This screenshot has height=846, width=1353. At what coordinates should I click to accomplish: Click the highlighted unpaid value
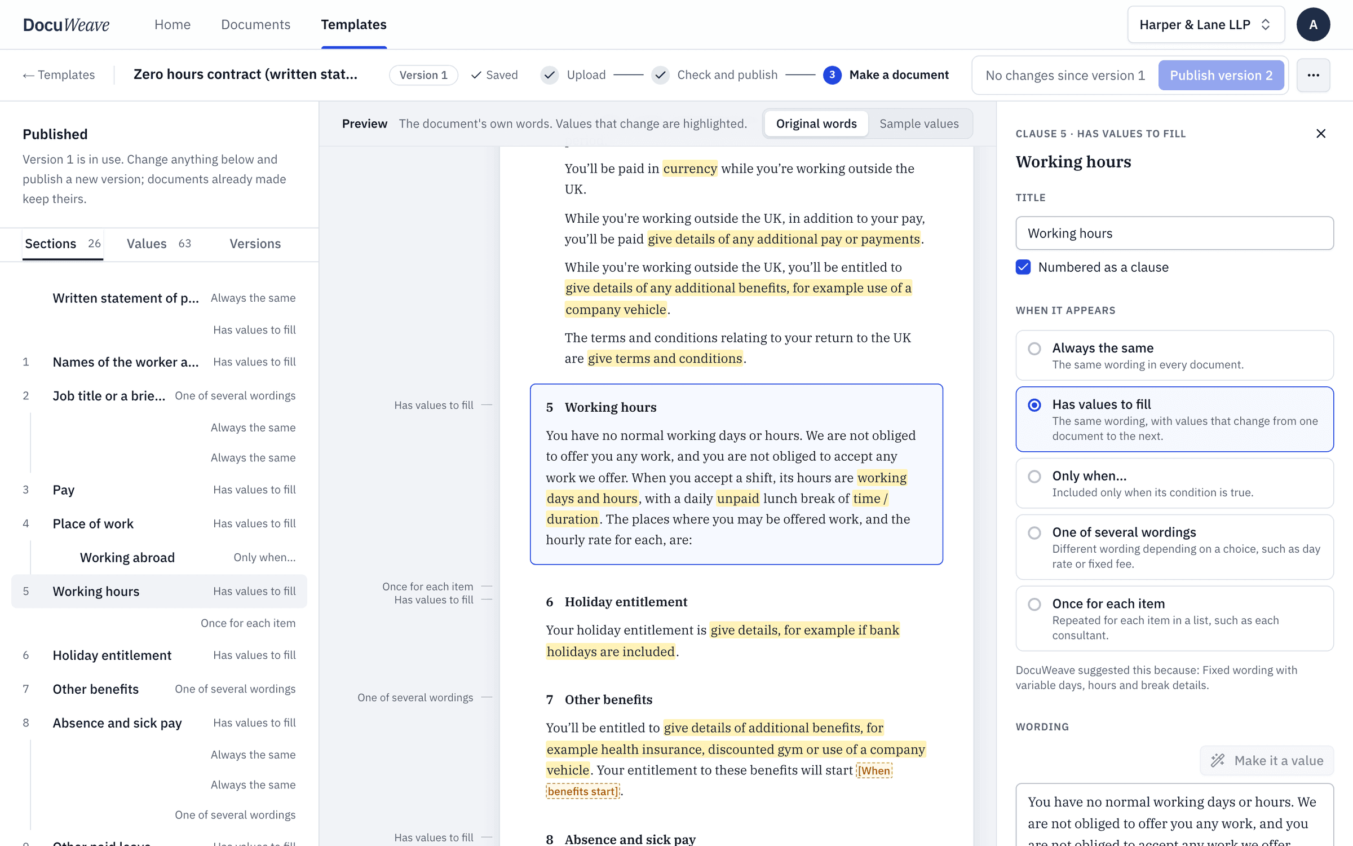click(x=738, y=499)
